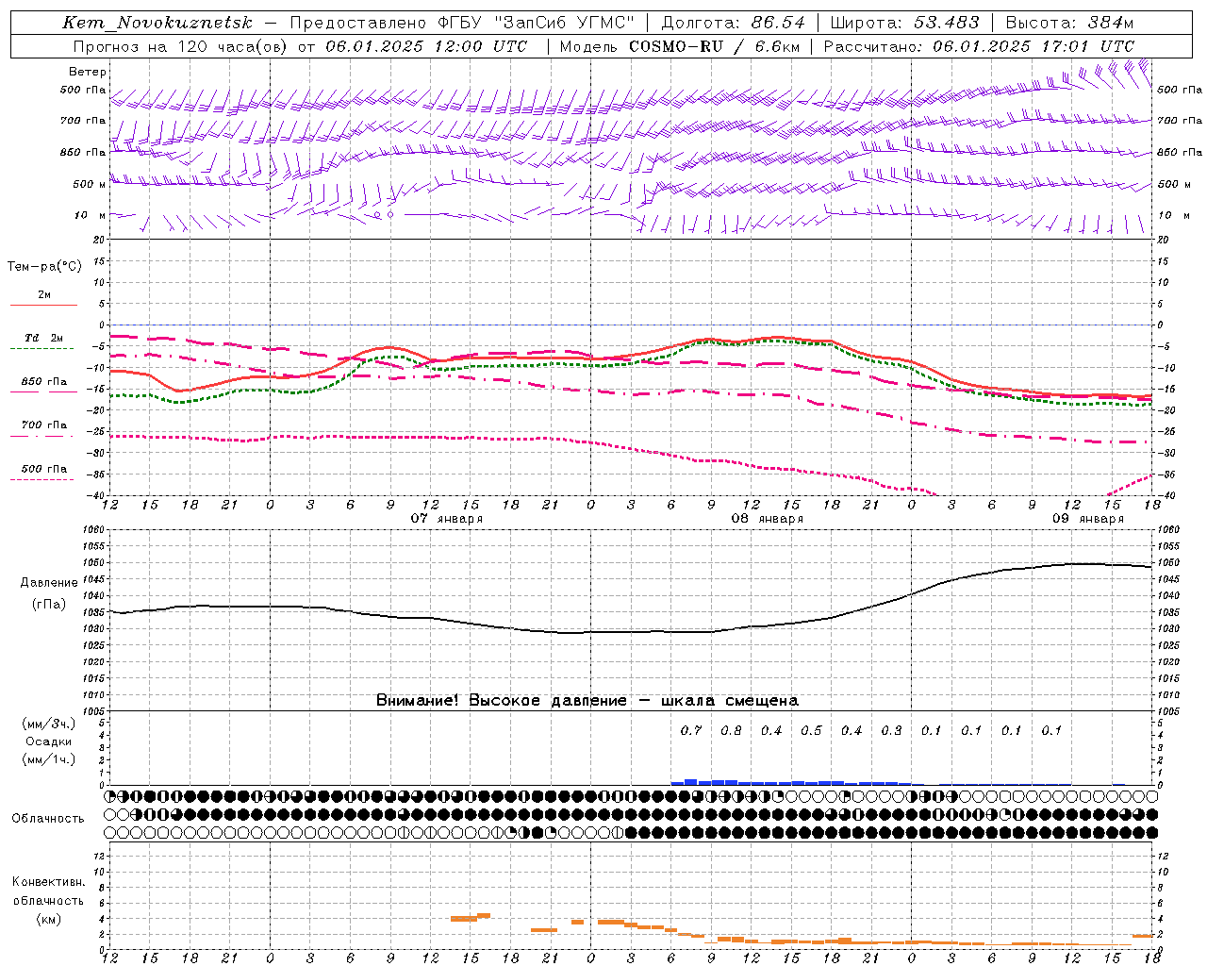
Task: Click the (гПа) unit label under Давление
Action: (49, 605)
